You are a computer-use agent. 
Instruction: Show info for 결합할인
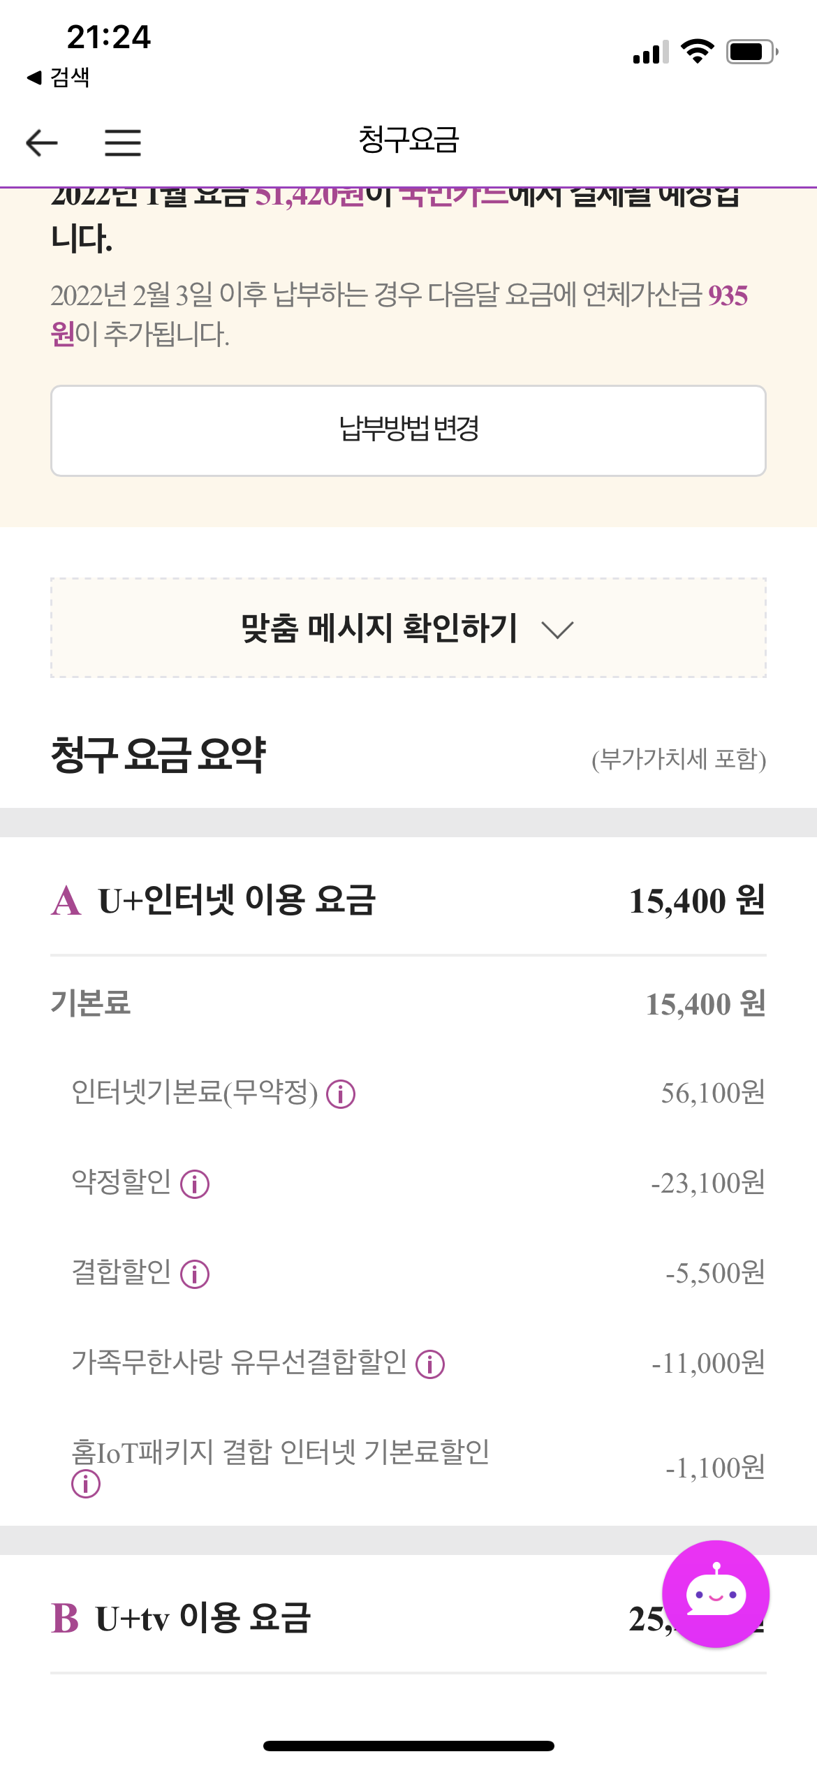click(x=195, y=1274)
